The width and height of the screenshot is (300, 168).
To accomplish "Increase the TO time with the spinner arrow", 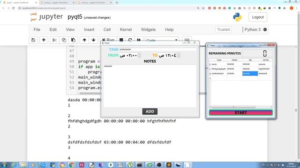I will coord(178,54).
